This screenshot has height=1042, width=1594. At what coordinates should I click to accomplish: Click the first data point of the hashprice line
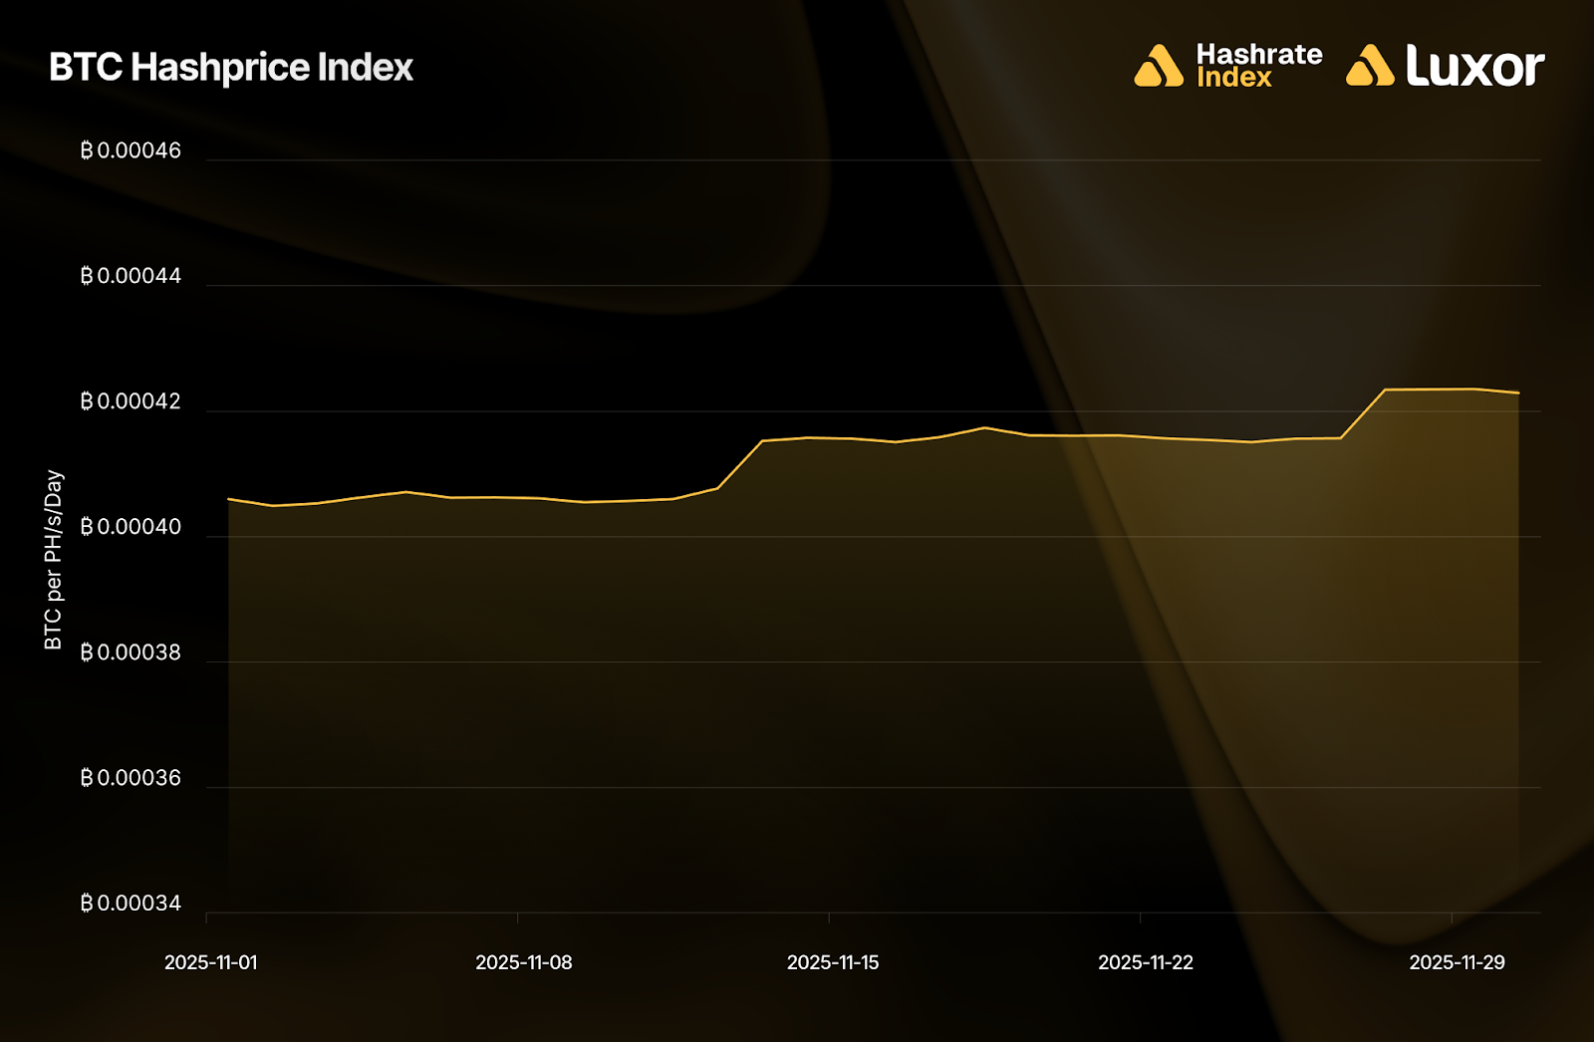click(229, 499)
